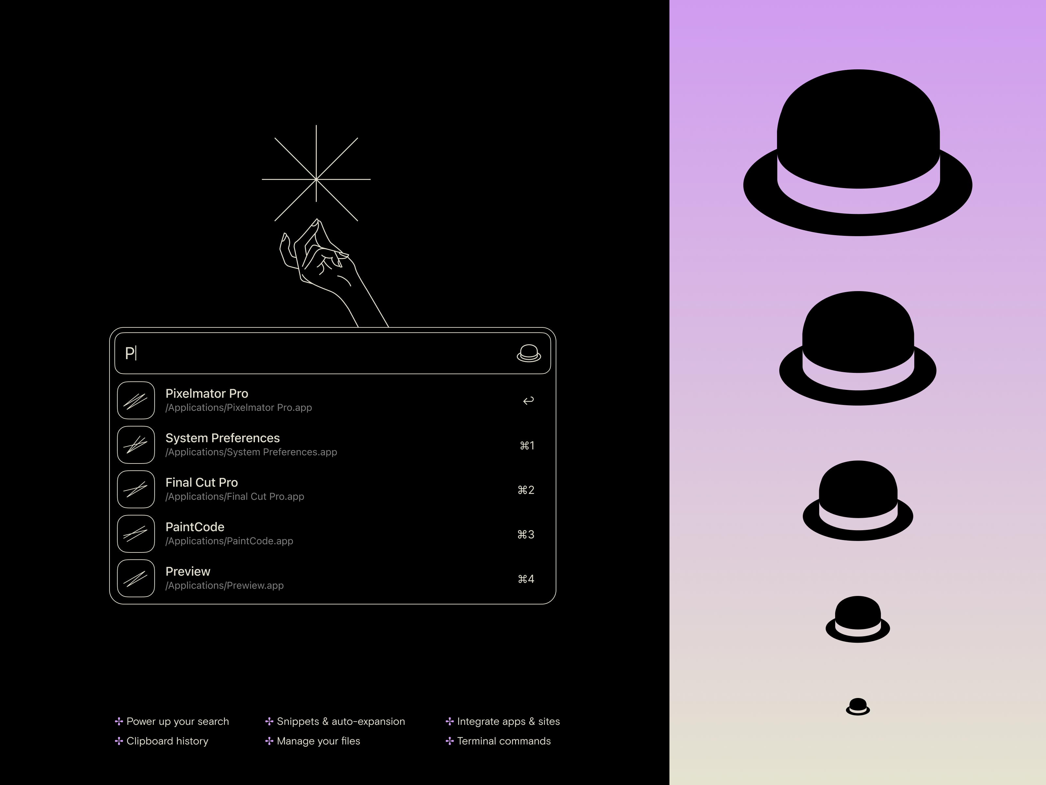Select the System Preferences result

coord(222,438)
